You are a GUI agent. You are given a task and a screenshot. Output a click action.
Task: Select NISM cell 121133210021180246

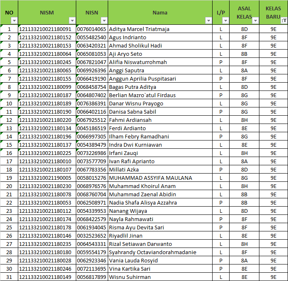47,269
